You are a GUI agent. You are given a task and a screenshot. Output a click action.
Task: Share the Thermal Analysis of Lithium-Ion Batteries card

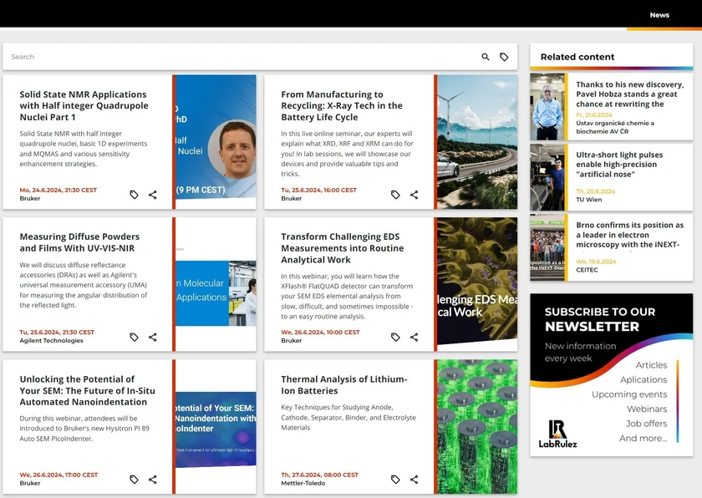tap(415, 480)
